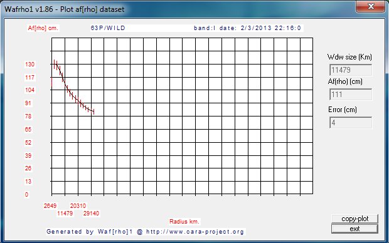389x243 pixels.
Task: Select the Wdw size (Km) field
Action: 351,70
